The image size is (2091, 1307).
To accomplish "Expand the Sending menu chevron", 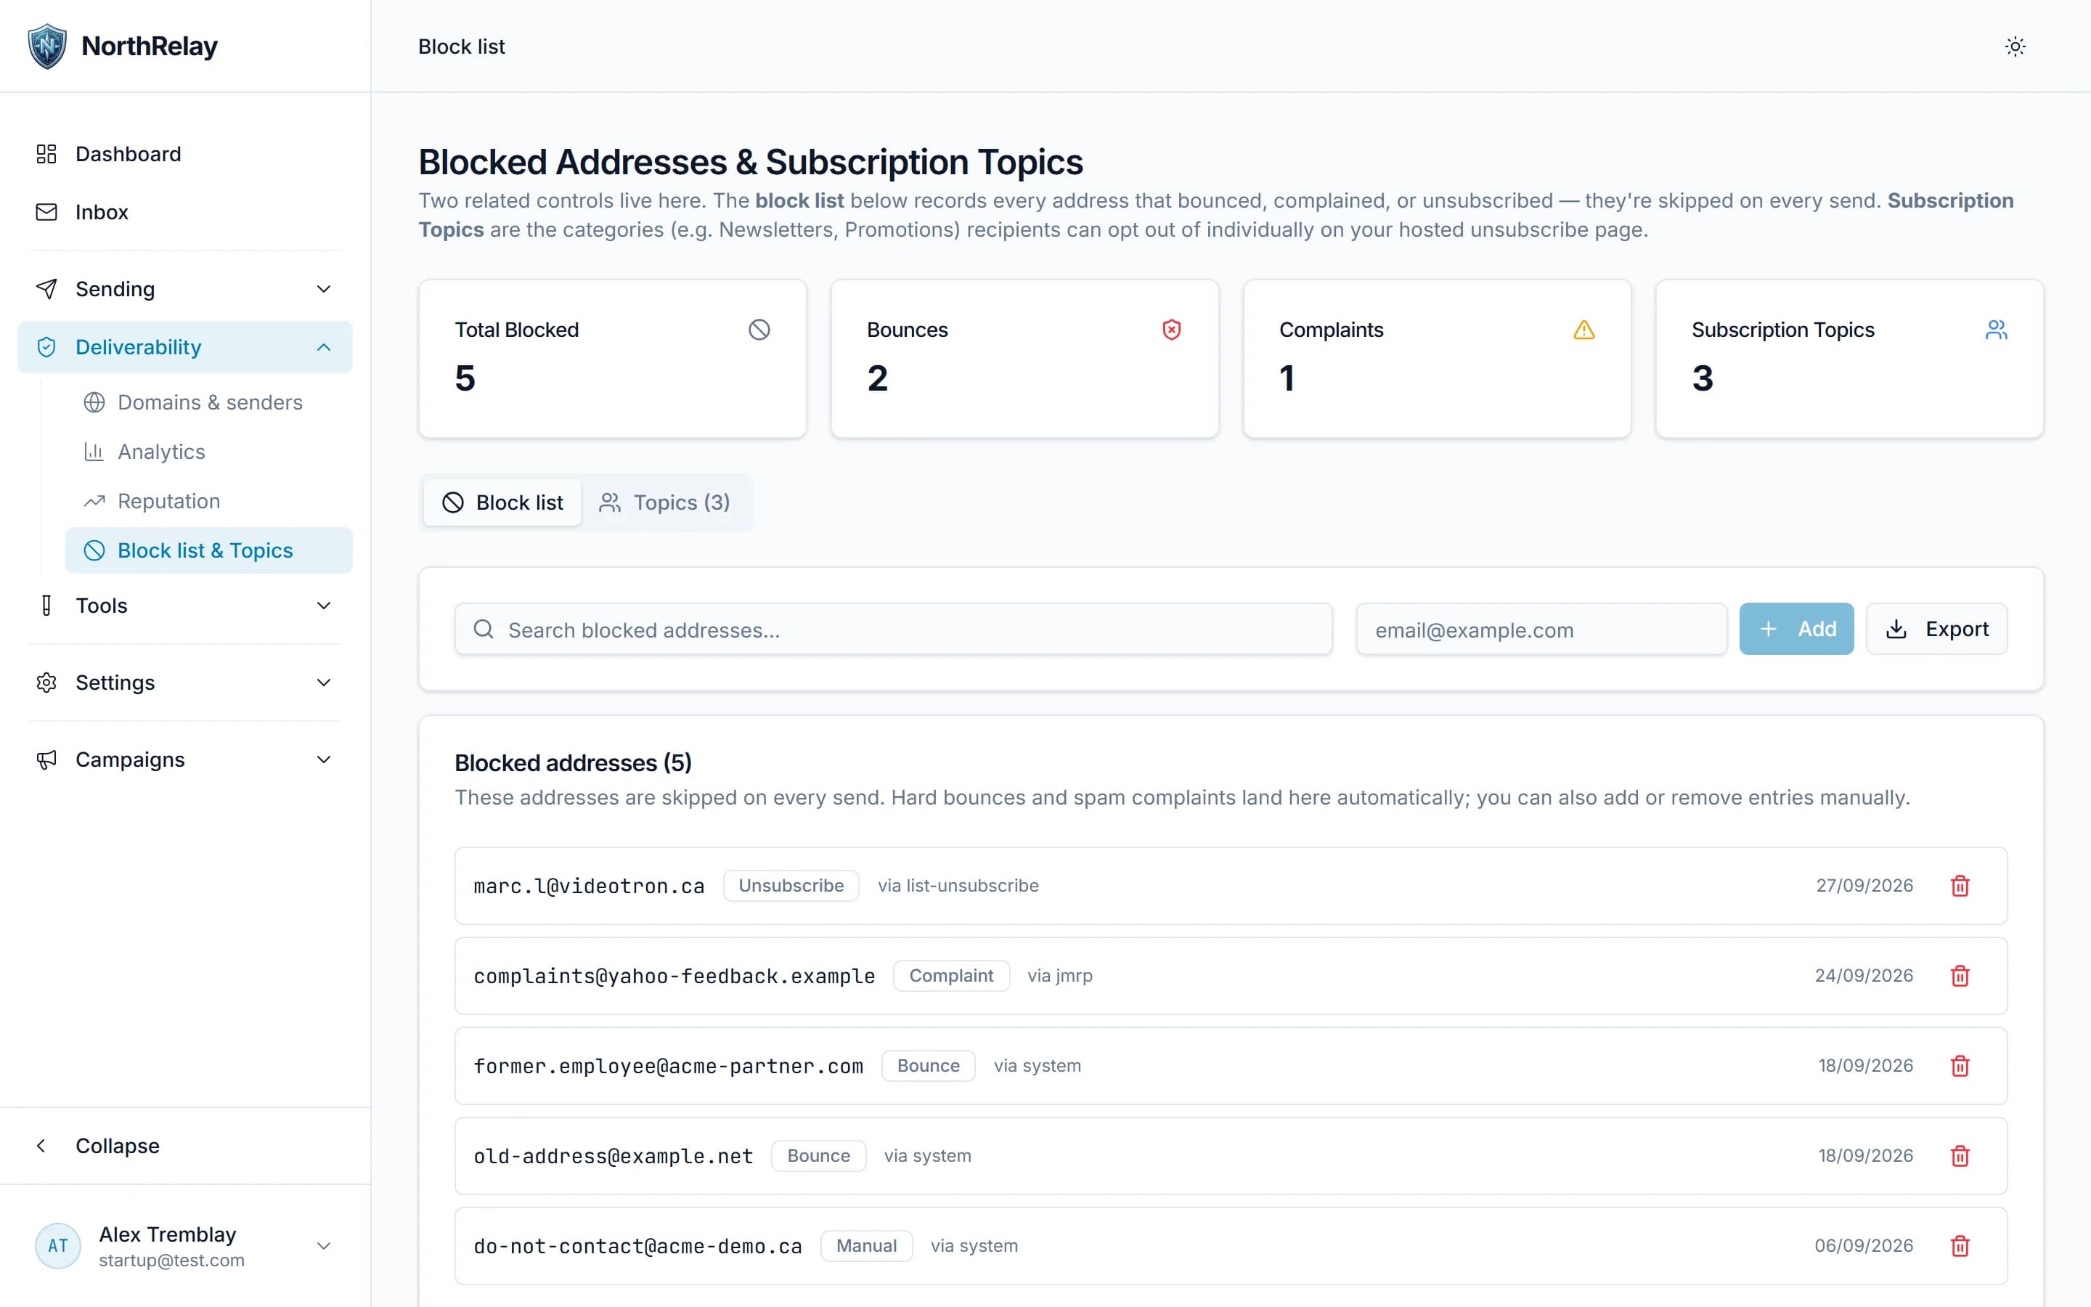I will (324, 289).
